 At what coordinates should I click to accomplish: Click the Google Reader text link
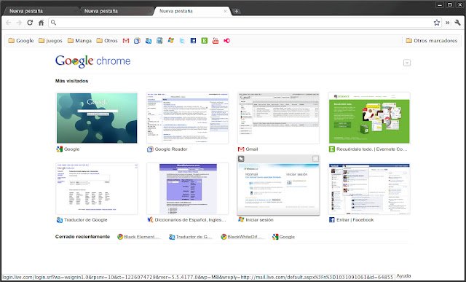171,149
